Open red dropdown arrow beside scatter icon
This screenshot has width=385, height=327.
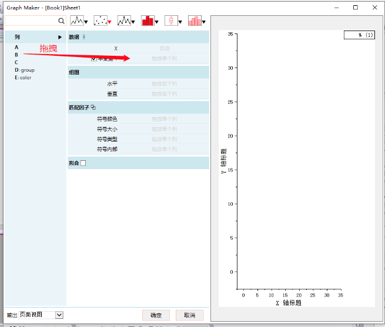click(x=109, y=22)
